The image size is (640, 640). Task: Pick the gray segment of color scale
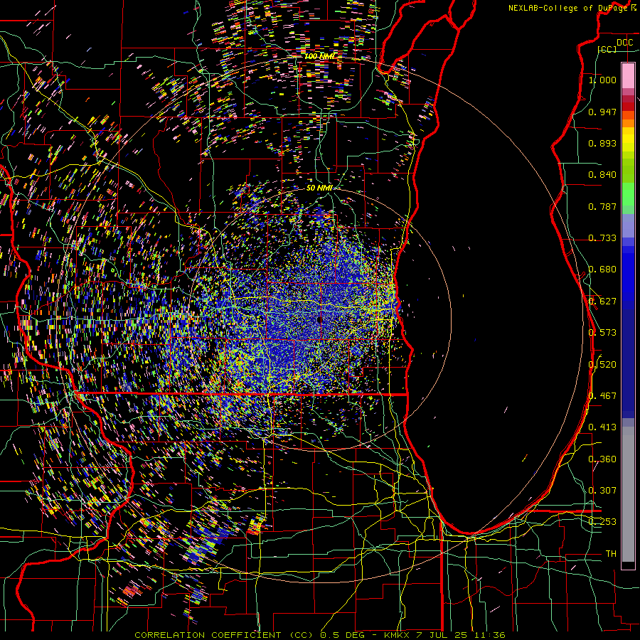tap(628, 494)
